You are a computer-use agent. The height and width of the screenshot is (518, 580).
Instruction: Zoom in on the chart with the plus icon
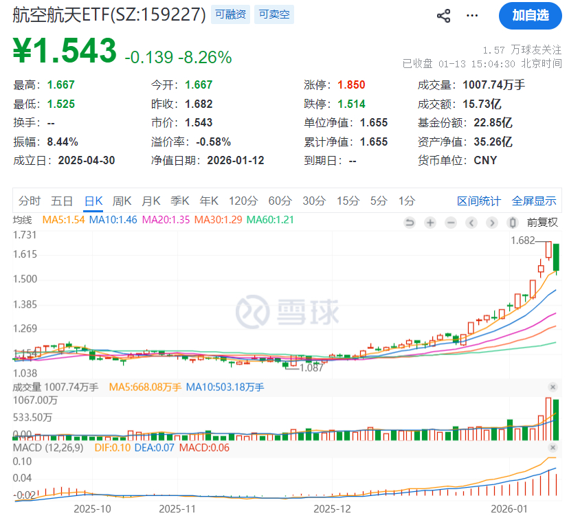(430, 223)
